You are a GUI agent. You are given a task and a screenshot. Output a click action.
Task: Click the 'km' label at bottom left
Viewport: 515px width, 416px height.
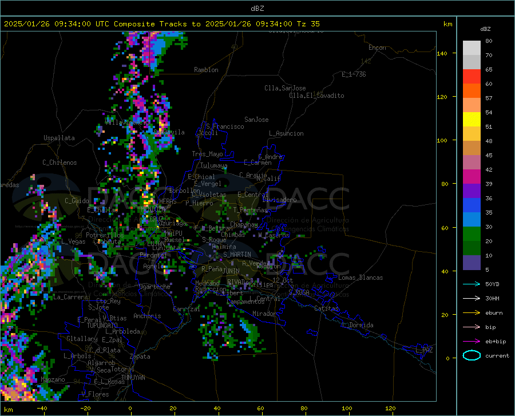point(8,410)
